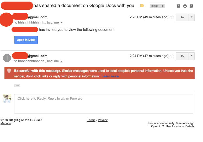Click the spam warning exclamation avatar
Screen dimensions: 203x142
pyautogui.click(x=7, y=58)
